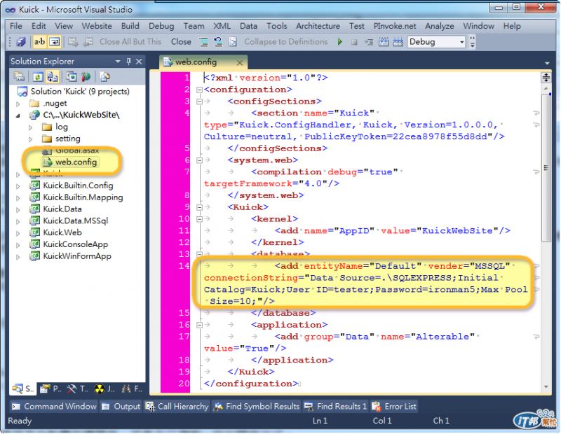
Task: Click the indent lines icon right of stop button
Action: pyautogui.click(x=369, y=42)
